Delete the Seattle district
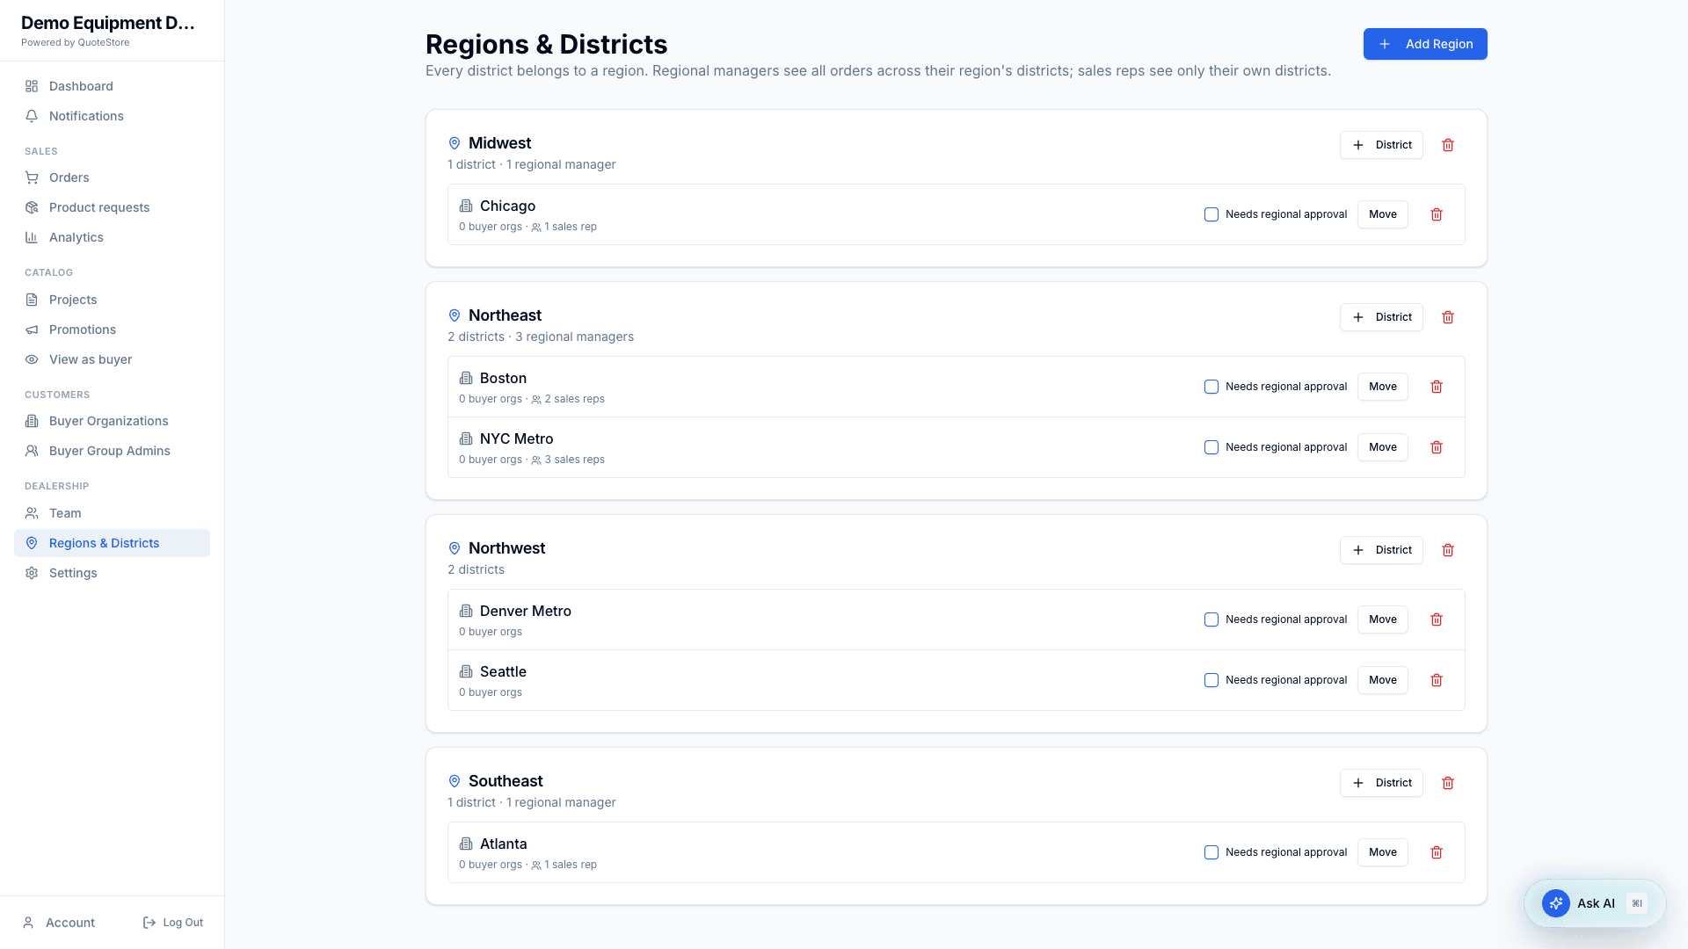Image resolution: width=1688 pixels, height=949 pixels. point(1437,680)
